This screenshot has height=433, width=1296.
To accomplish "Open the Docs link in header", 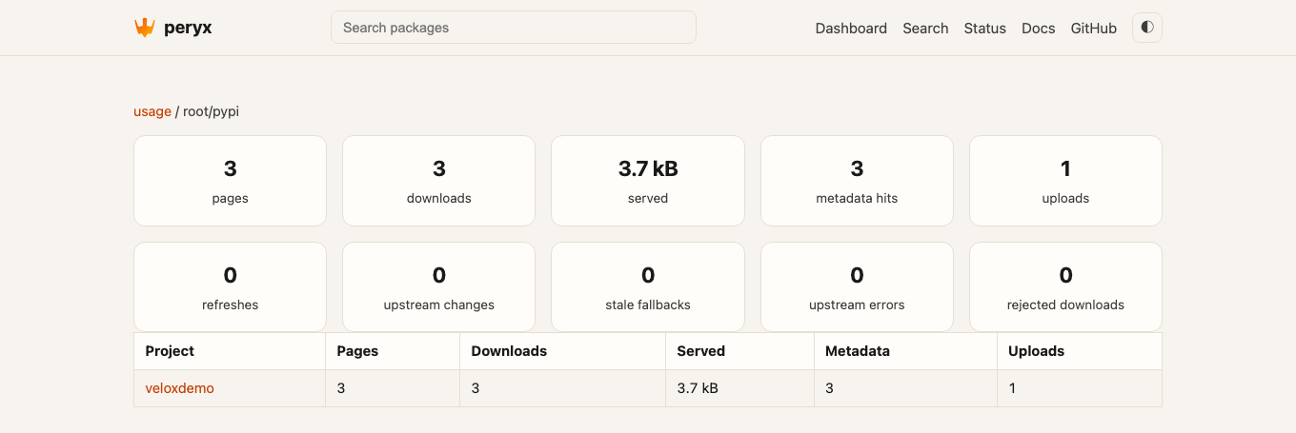I will (1039, 29).
